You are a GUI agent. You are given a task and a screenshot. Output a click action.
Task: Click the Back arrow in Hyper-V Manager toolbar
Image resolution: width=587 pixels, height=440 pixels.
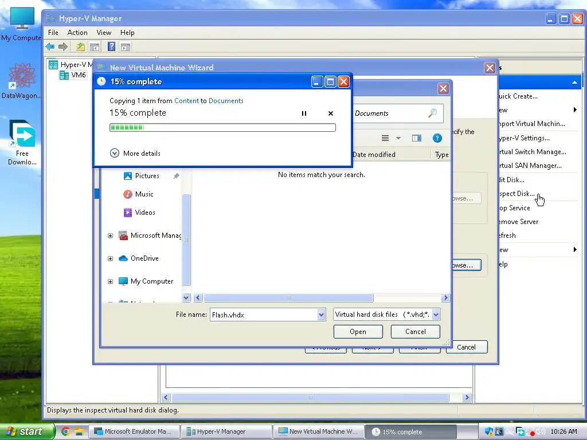pos(50,47)
